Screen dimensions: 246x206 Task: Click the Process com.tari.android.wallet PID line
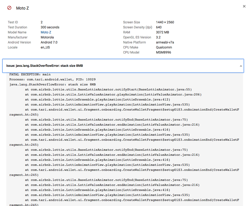(52, 79)
